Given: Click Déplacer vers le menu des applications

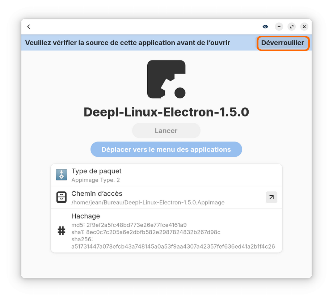Looking at the screenshot, I should (x=166, y=149).
